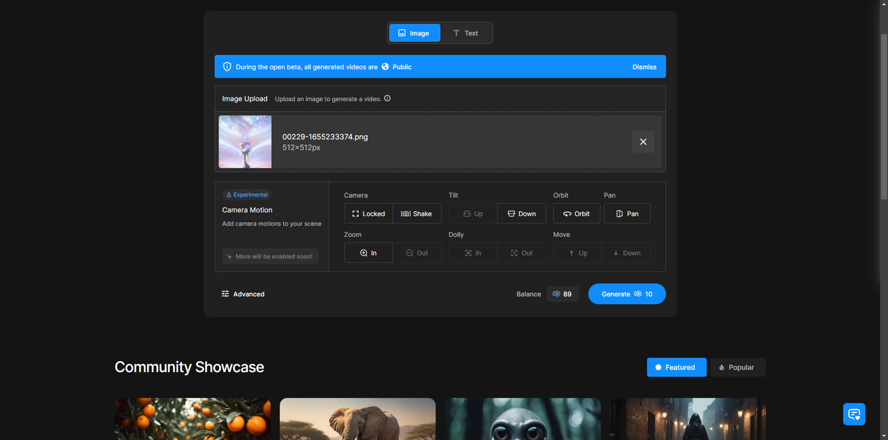Expand the Advanced settings
Viewport: 888px width, 440px height.
(x=243, y=294)
